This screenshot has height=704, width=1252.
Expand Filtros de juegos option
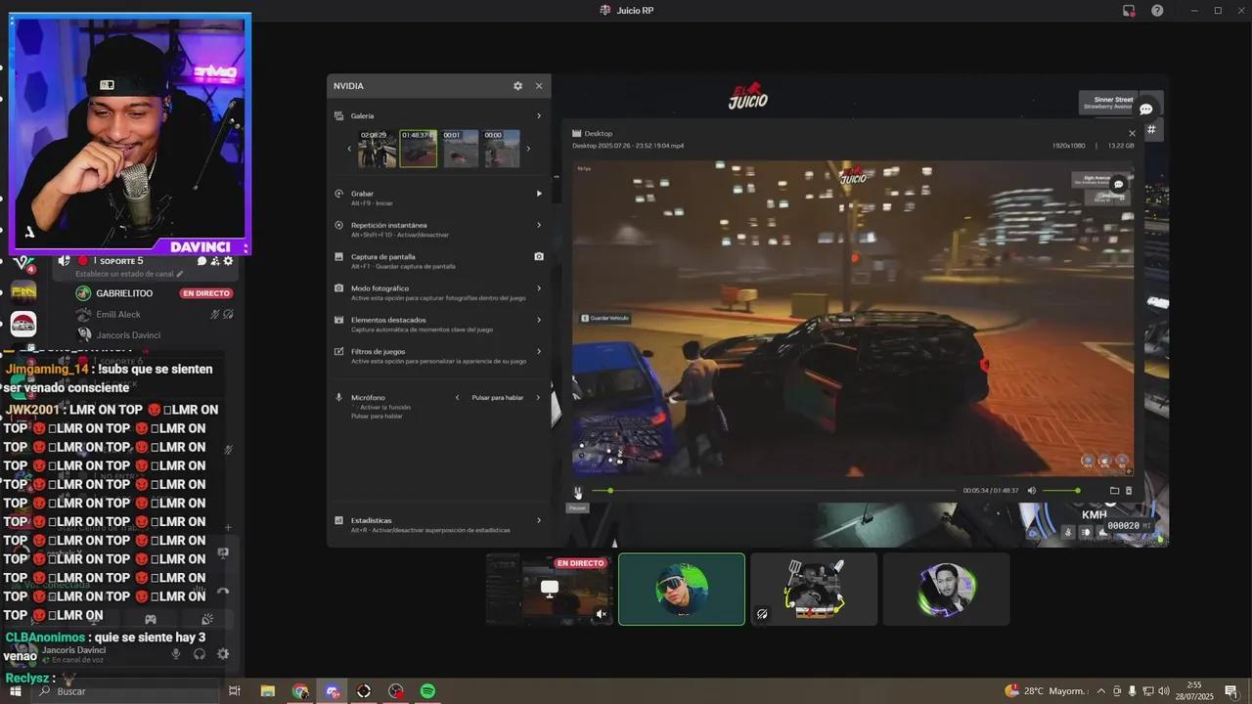538,351
